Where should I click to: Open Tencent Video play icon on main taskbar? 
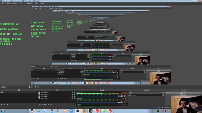tap(38, 111)
